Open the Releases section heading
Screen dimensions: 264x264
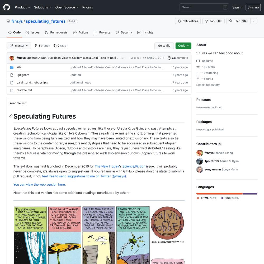pyautogui.click(x=203, y=100)
